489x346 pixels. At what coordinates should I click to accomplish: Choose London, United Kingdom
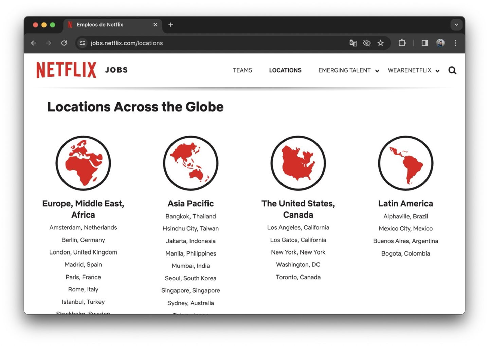pos(83,252)
